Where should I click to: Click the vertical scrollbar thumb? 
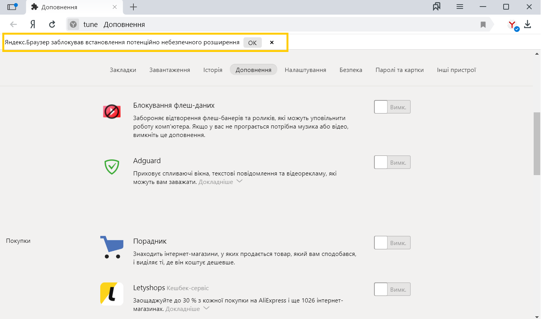537,144
